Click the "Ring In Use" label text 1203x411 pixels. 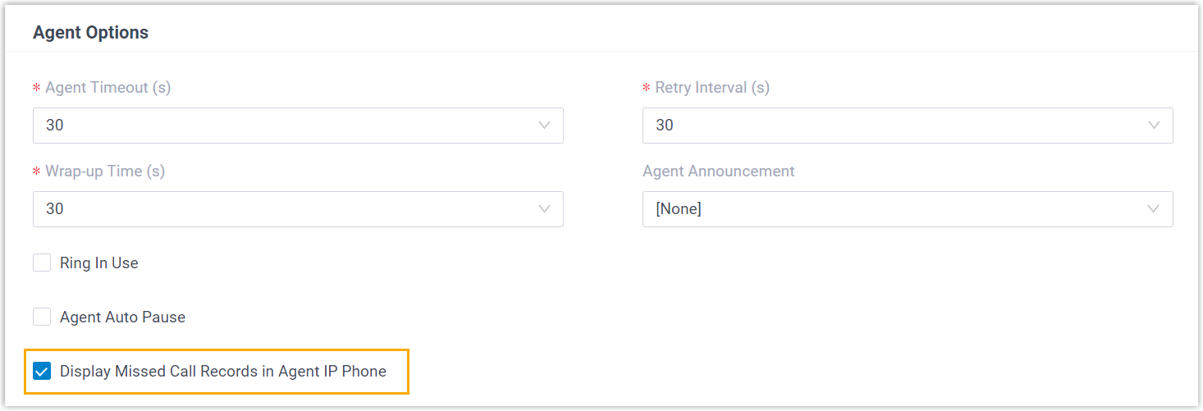coord(99,263)
